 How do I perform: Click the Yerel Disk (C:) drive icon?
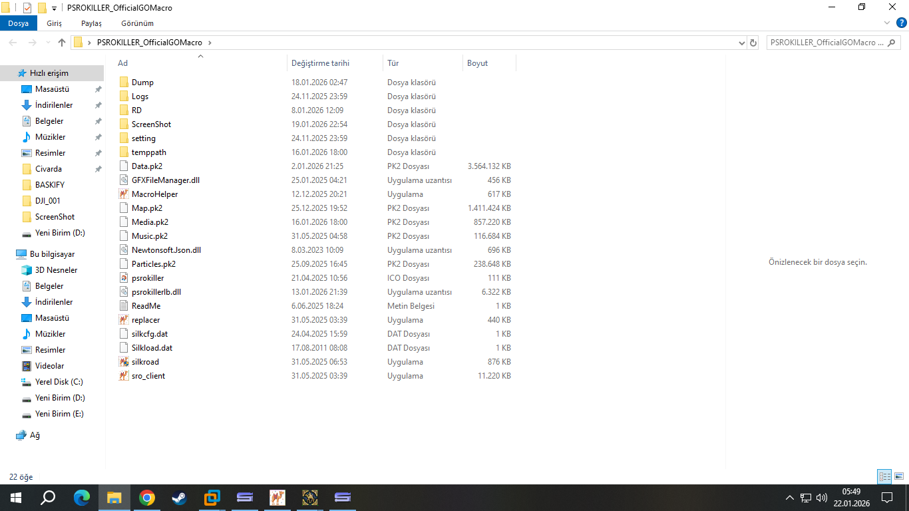tap(27, 382)
